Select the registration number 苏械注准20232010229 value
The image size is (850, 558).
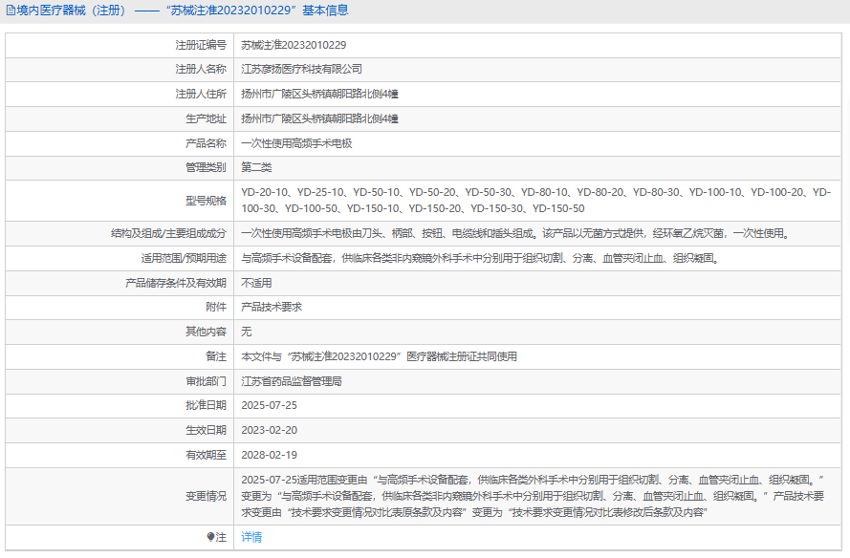pyautogui.click(x=294, y=45)
